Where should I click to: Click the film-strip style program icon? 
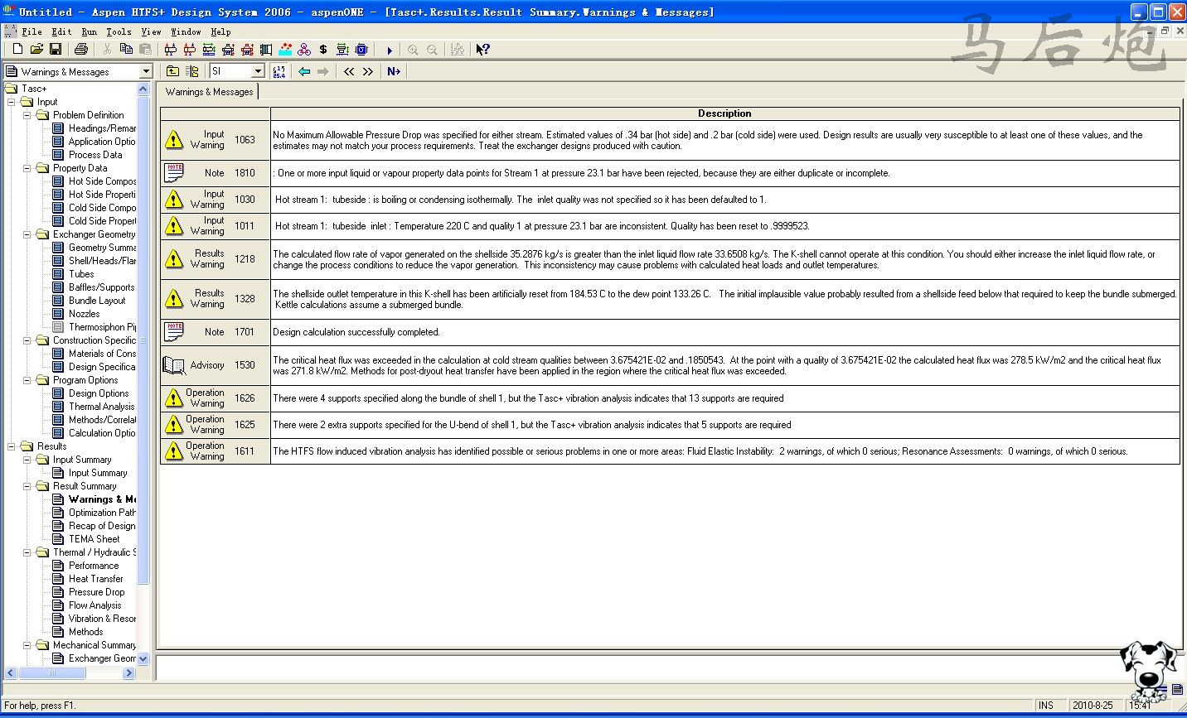pyautogui.click(x=266, y=50)
